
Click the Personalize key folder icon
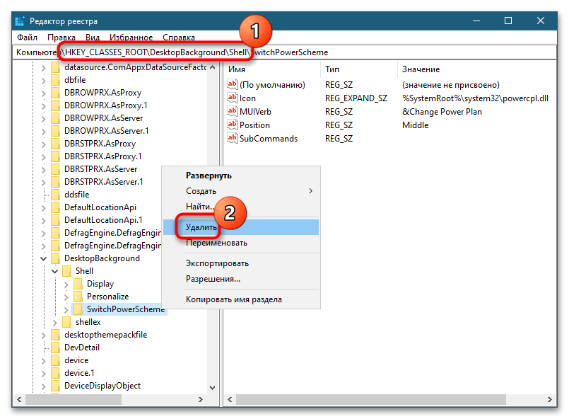pos(78,297)
